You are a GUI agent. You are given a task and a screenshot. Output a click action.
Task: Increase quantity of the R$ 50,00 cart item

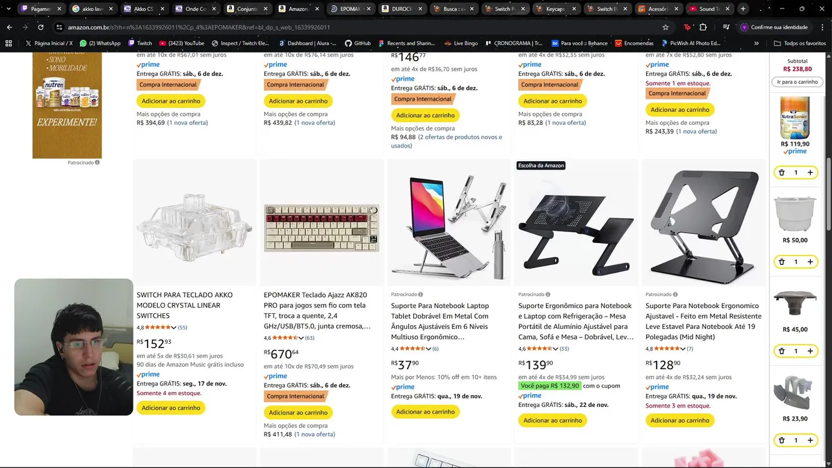pos(810,262)
